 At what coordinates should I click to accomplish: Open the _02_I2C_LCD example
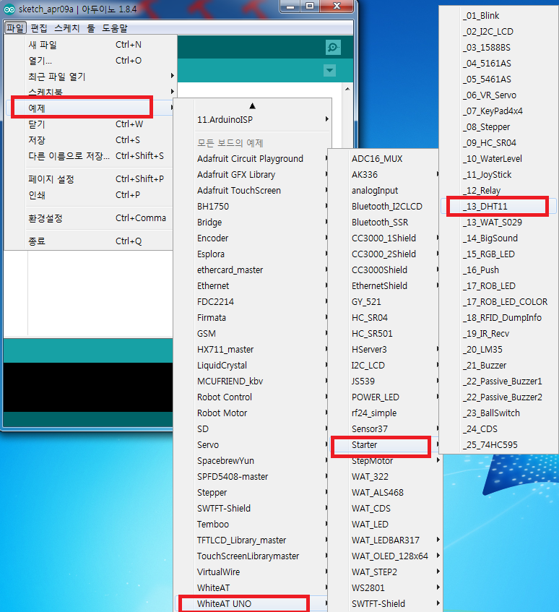pos(499,32)
